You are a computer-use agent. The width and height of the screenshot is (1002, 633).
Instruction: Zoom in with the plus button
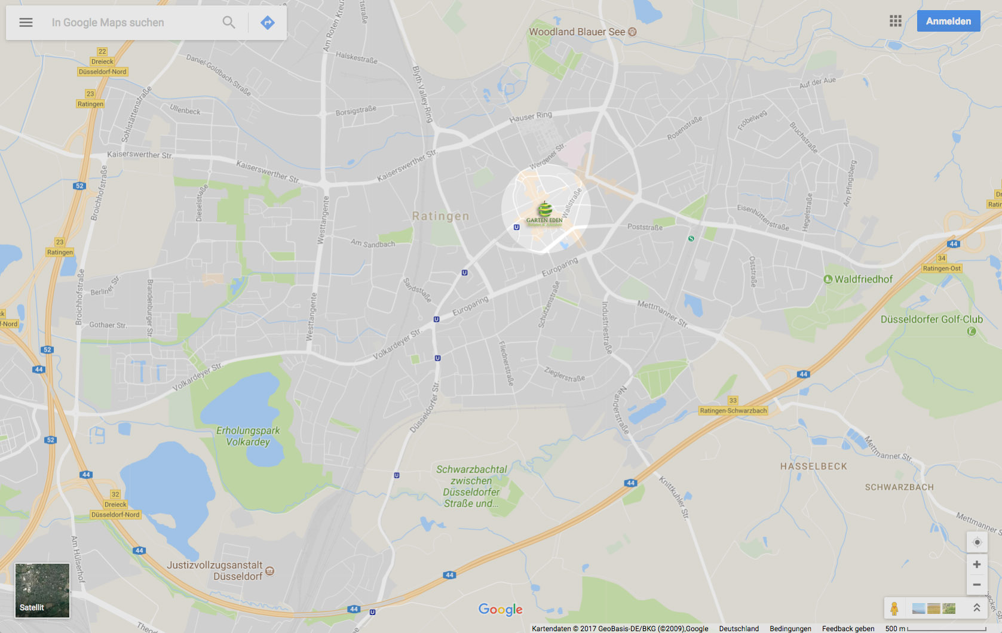point(977,564)
